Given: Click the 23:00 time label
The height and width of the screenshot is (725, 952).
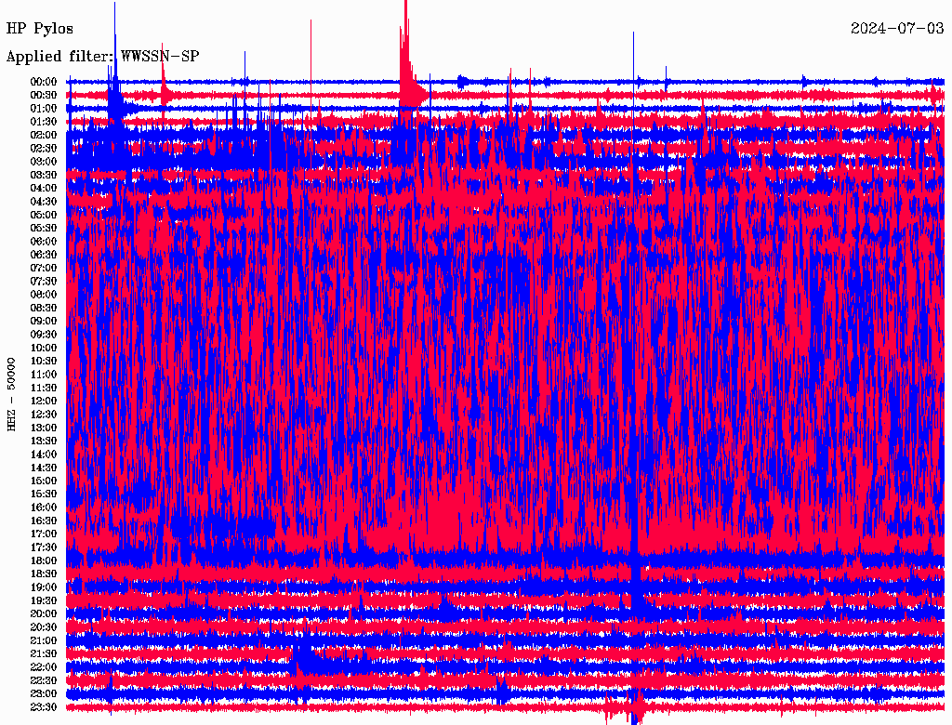Looking at the screenshot, I should (x=43, y=694).
